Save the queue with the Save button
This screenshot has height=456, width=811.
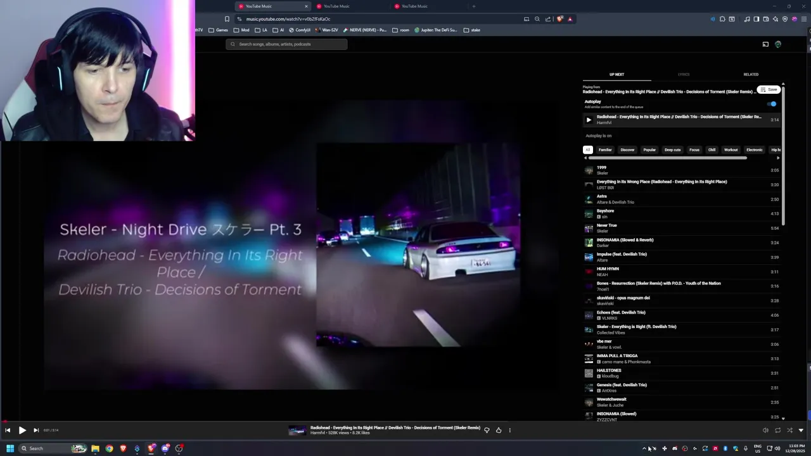[x=769, y=89]
